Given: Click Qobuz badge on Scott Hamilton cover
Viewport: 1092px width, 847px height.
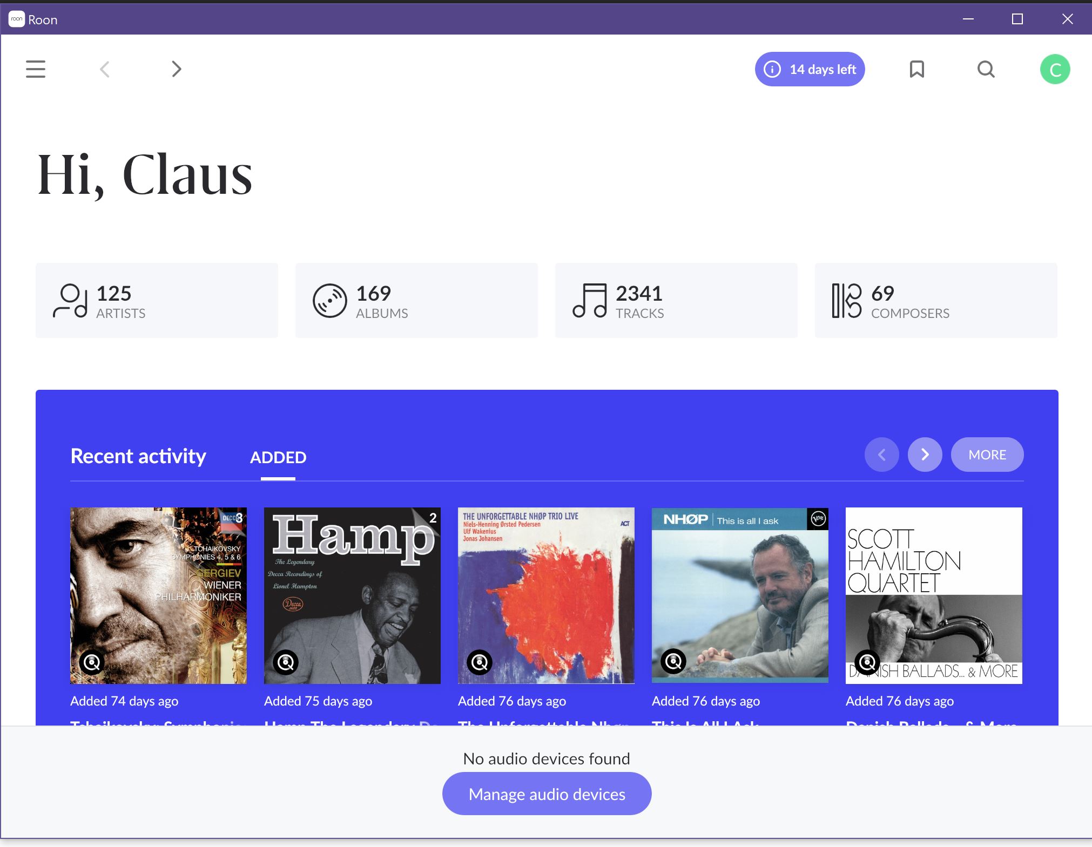Looking at the screenshot, I should (867, 662).
